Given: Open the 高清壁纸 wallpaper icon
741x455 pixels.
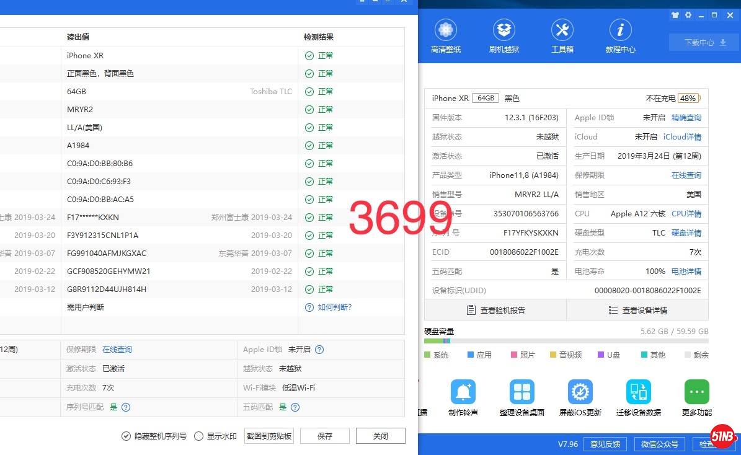Looking at the screenshot, I should [x=446, y=30].
